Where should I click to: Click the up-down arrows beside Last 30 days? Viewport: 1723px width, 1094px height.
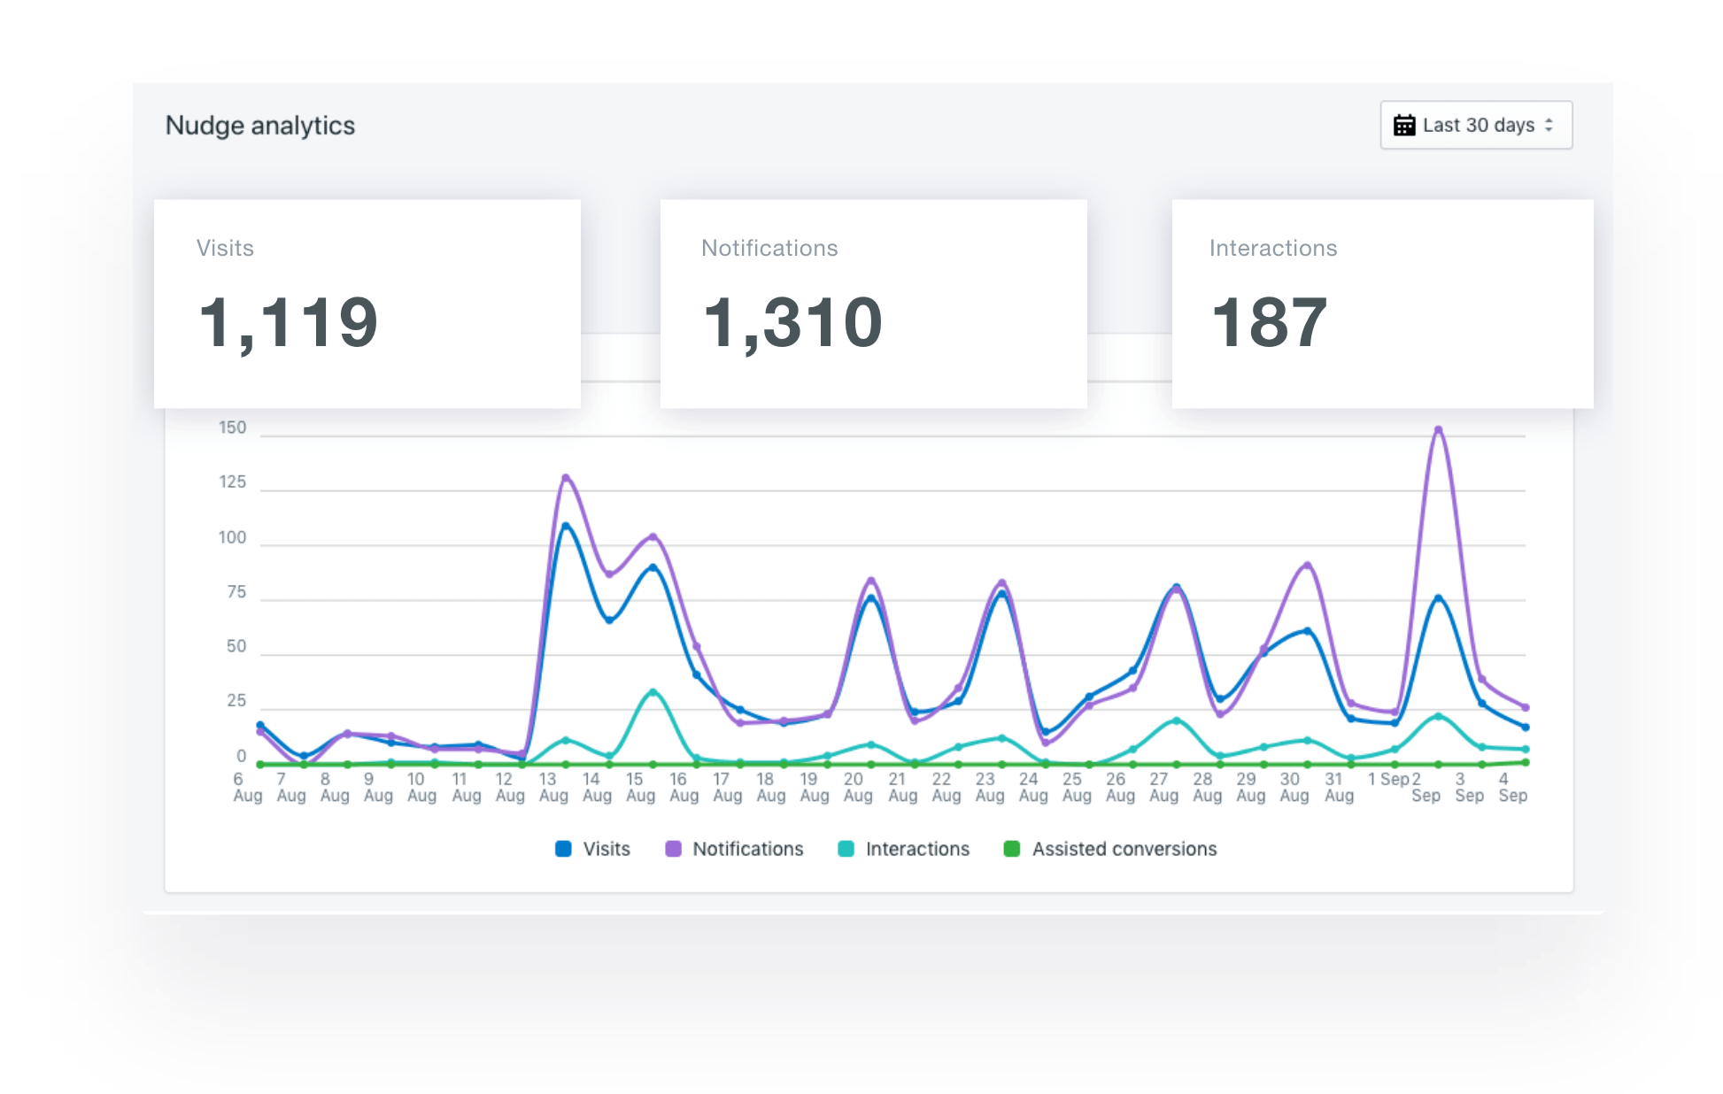pyautogui.click(x=1549, y=125)
